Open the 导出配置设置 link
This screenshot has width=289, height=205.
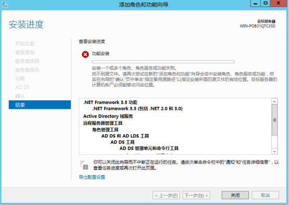(x=92, y=177)
